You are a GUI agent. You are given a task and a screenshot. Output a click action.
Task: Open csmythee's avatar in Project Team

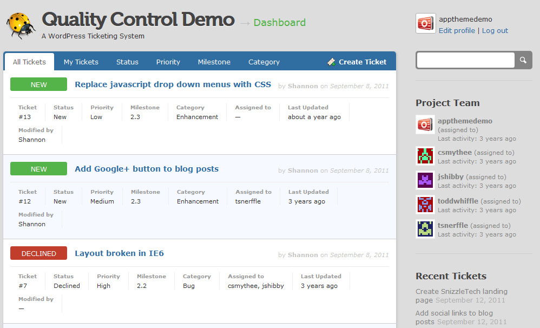click(x=425, y=156)
